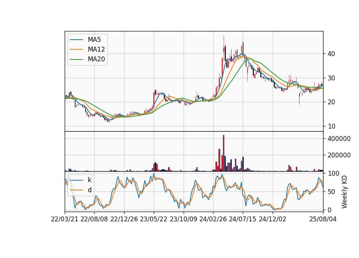Click the MA5 legend label
Image resolution: width=359 pixels, height=258 pixels.
(x=94, y=40)
